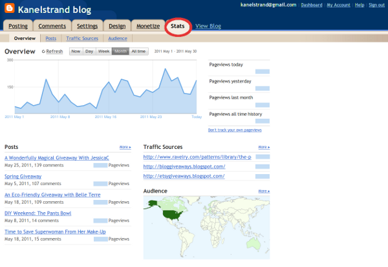Select the All time range
388x267 pixels.
tap(138, 52)
